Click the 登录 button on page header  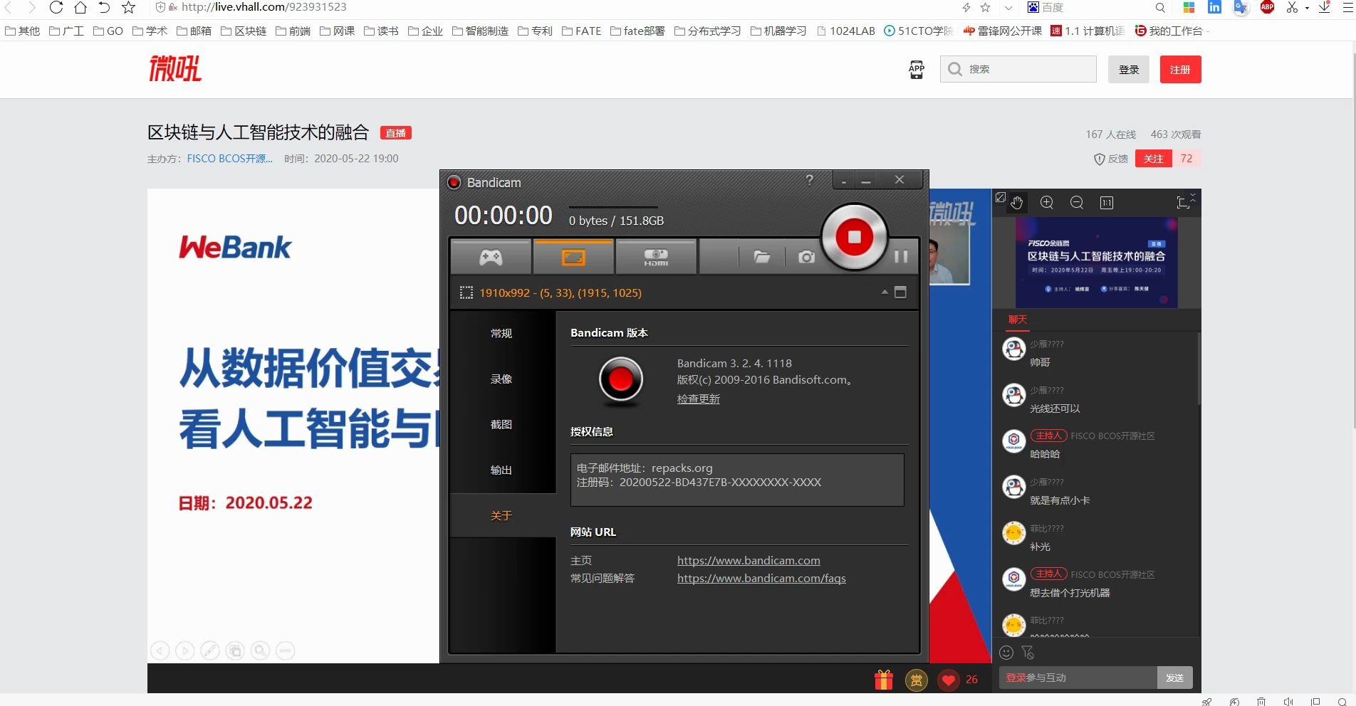click(1129, 69)
